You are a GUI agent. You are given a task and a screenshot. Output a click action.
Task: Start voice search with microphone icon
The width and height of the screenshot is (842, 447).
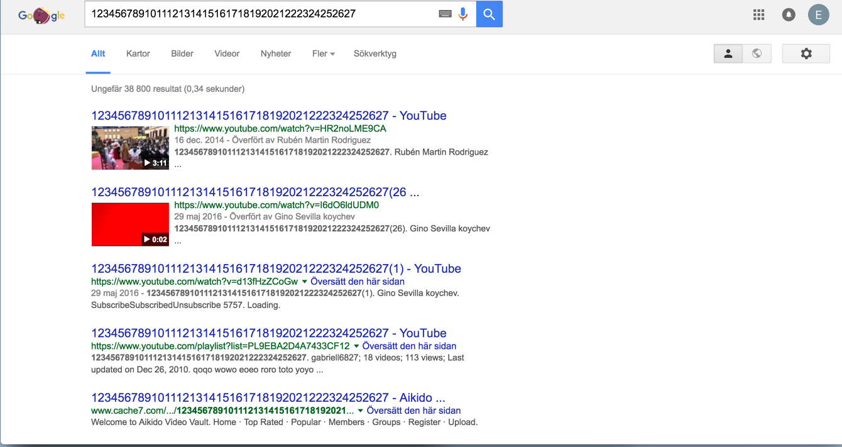[463, 14]
